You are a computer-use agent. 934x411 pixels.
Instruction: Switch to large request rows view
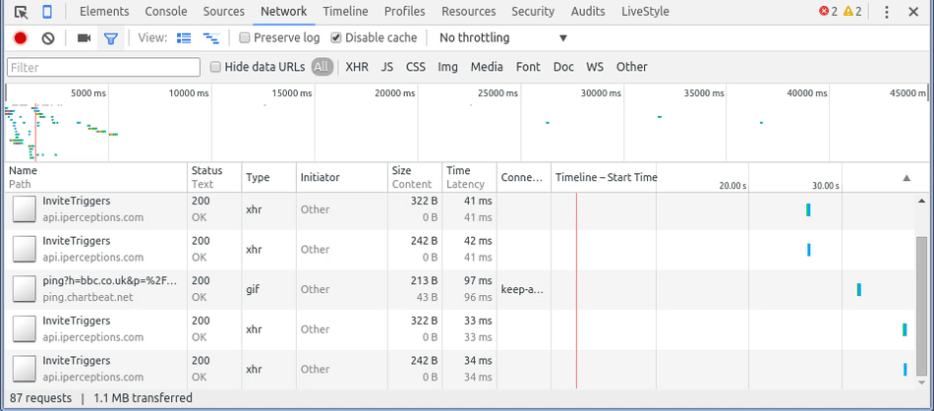click(x=184, y=38)
